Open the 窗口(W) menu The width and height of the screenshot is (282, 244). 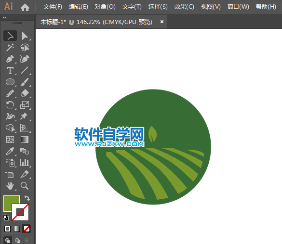click(238, 7)
